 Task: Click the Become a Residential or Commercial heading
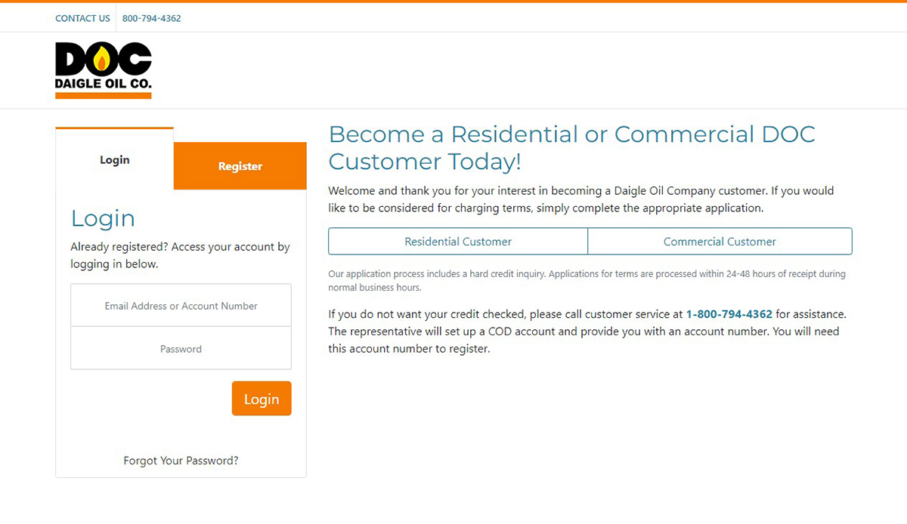572,147
